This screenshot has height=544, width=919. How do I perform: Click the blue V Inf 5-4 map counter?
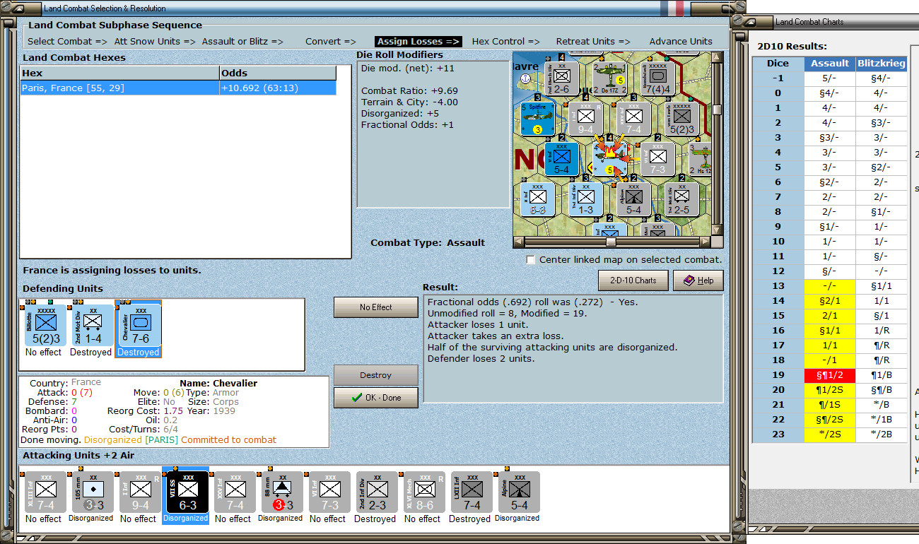(x=562, y=159)
